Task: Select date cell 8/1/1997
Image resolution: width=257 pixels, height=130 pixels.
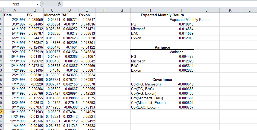Action: coord(15,47)
